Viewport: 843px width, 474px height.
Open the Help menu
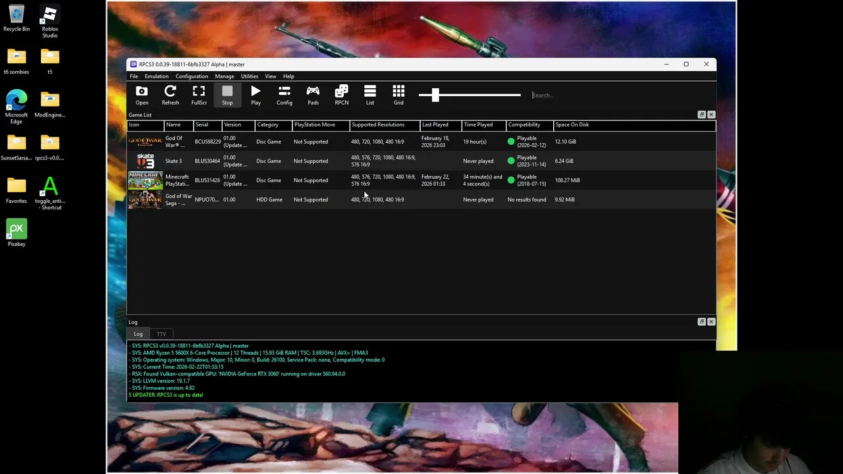tap(288, 76)
